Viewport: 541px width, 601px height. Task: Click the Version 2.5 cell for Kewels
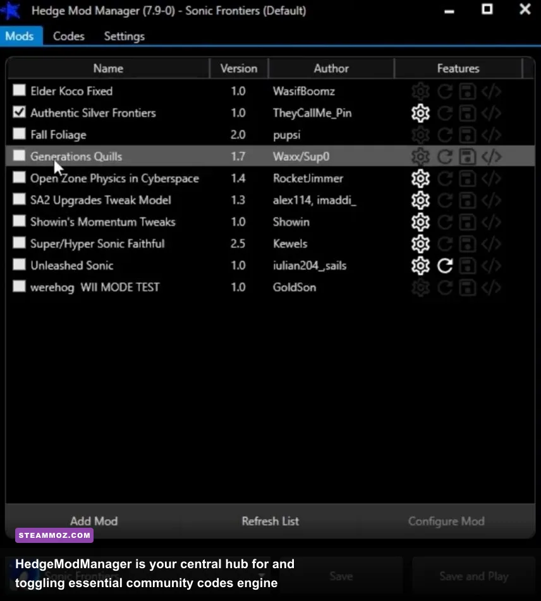click(238, 244)
